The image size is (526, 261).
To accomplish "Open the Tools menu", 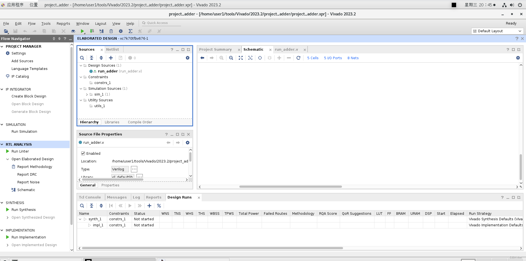I will 46,24.
